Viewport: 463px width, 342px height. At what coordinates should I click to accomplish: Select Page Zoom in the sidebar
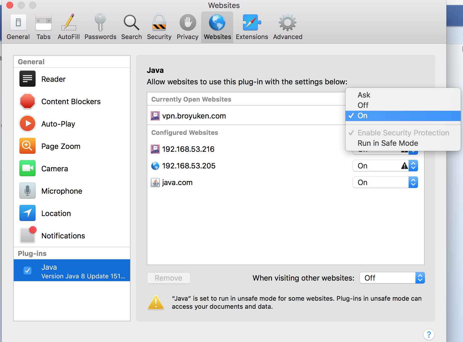coord(72,146)
